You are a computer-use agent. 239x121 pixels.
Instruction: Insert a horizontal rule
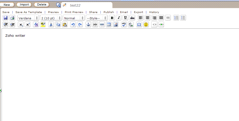tap(168, 18)
